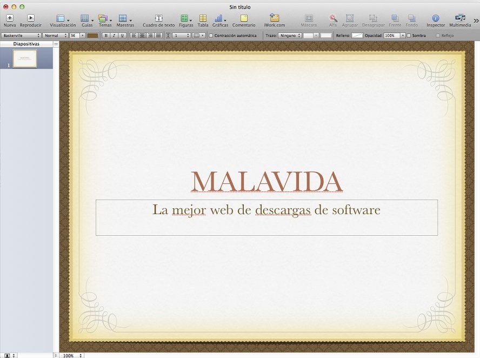The height and width of the screenshot is (358, 480).
Task: Click the font size field showing 36
Action: [75, 36]
